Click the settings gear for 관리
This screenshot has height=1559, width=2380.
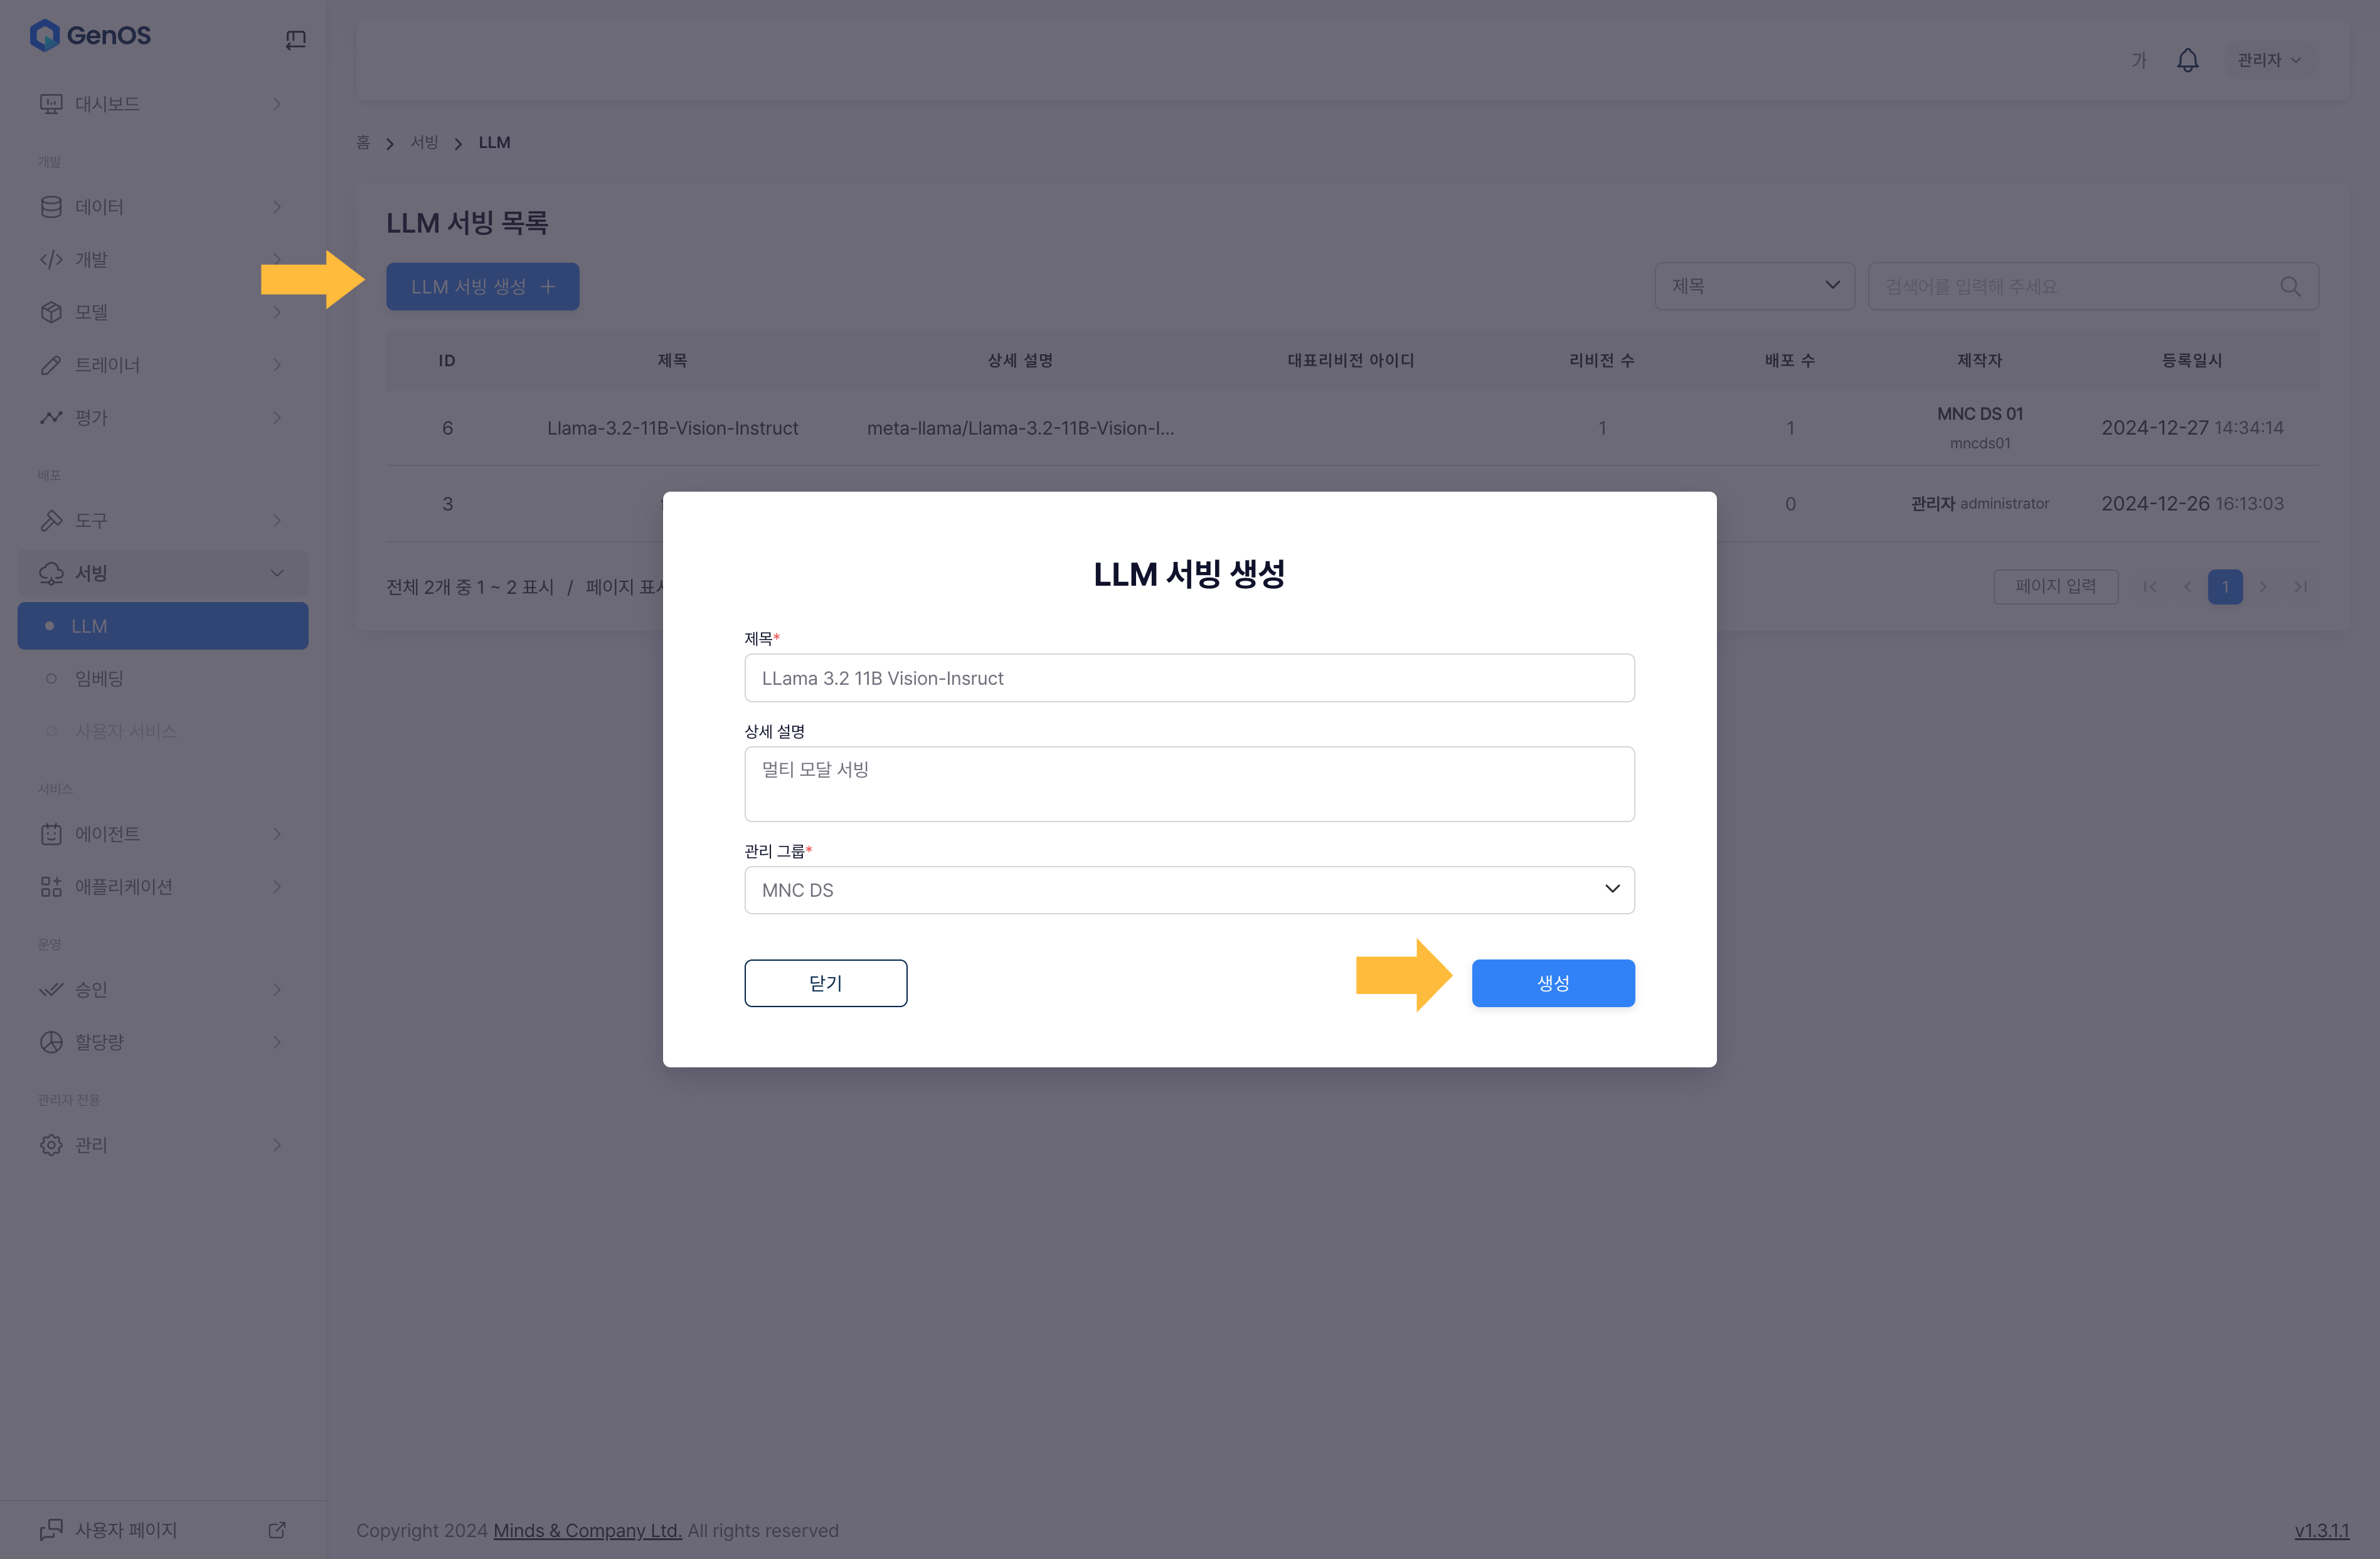click(51, 1145)
